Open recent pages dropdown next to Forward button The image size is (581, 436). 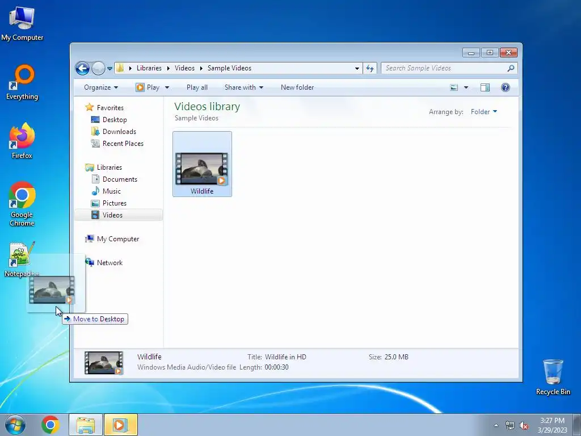point(110,69)
